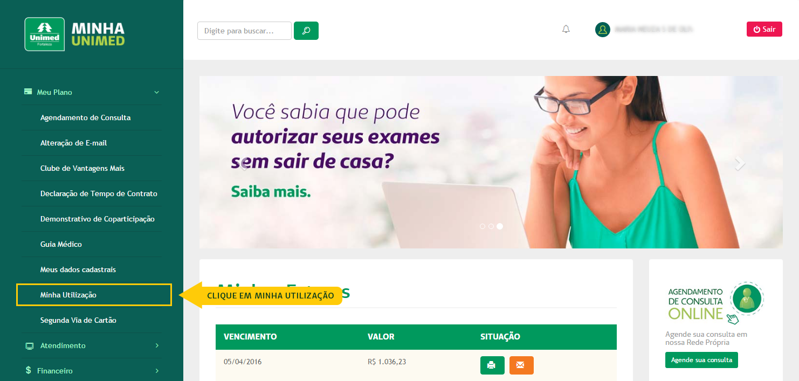Click the Minha Unimed logo
Image resolution: width=799 pixels, height=381 pixels.
pyautogui.click(x=75, y=34)
